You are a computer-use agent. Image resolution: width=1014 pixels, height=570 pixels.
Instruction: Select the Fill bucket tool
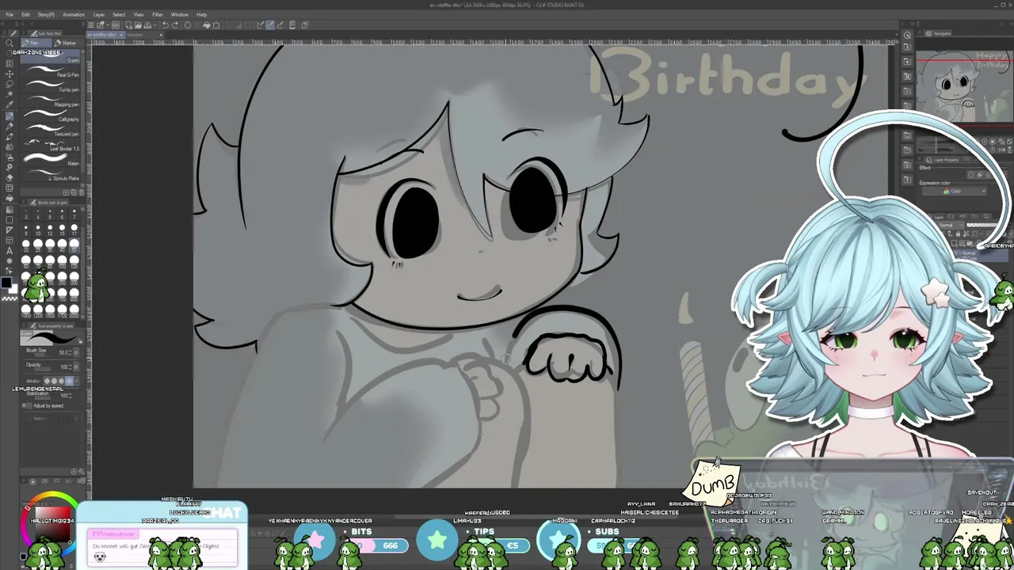(10, 198)
